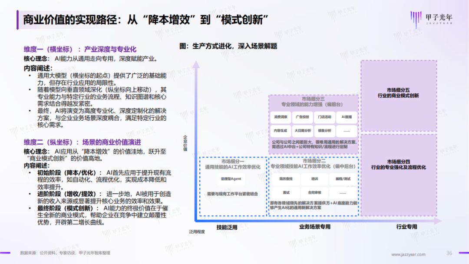The width and height of the screenshot is (469, 264).
Task: Select the 市场细分四 行业的专业强化及流程优化 block
Action: [x=398, y=175]
